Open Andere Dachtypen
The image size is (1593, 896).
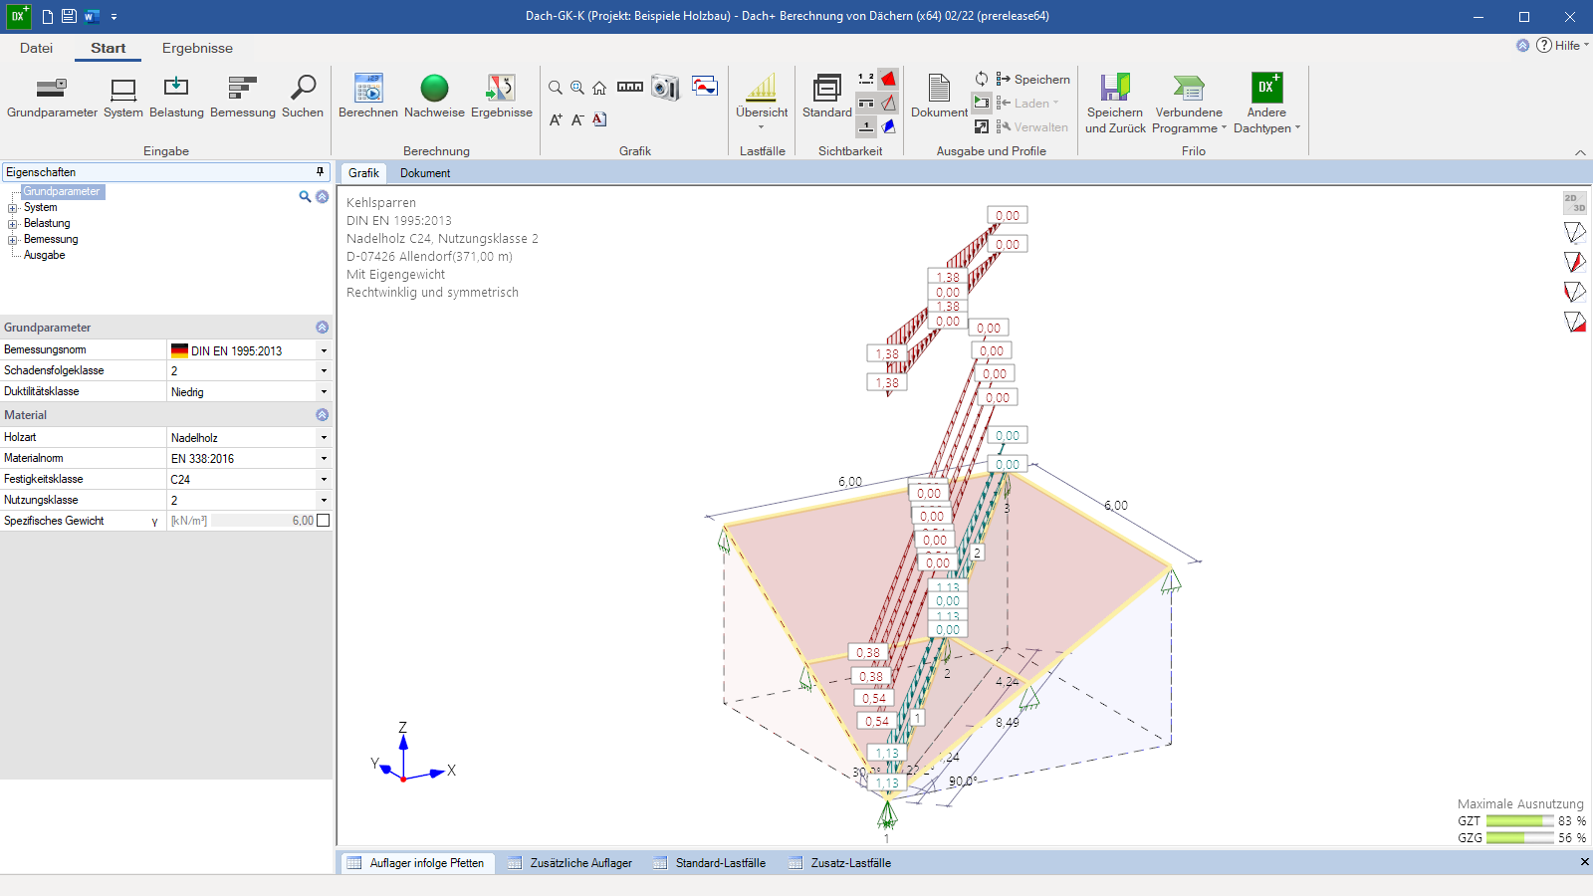pos(1266,104)
